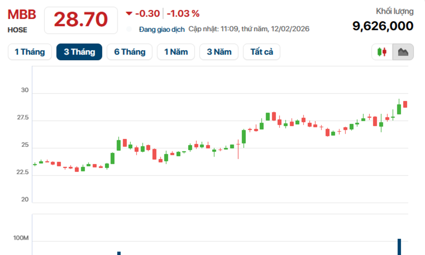Click the 28.70 current price box

pos(81,20)
